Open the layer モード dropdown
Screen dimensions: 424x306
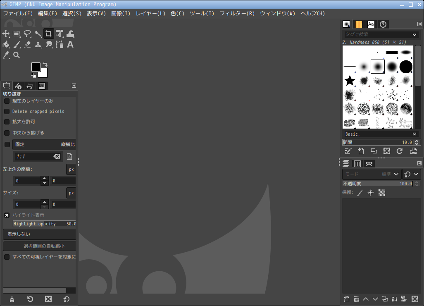click(372, 174)
